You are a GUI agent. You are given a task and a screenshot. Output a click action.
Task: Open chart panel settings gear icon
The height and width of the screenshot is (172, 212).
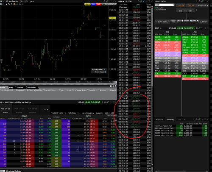click(105, 1)
